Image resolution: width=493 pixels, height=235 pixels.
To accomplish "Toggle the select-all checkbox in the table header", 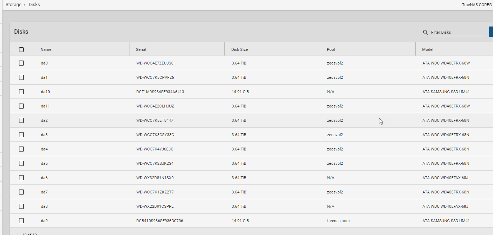I will (x=21, y=49).
